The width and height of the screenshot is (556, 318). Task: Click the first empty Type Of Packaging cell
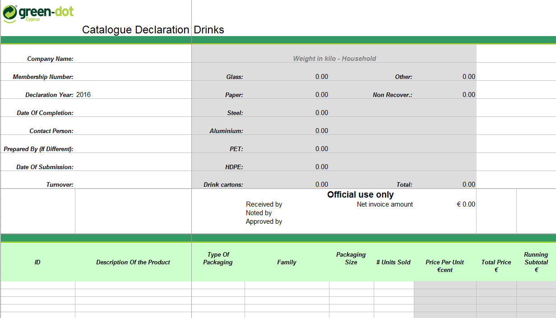[218, 285]
